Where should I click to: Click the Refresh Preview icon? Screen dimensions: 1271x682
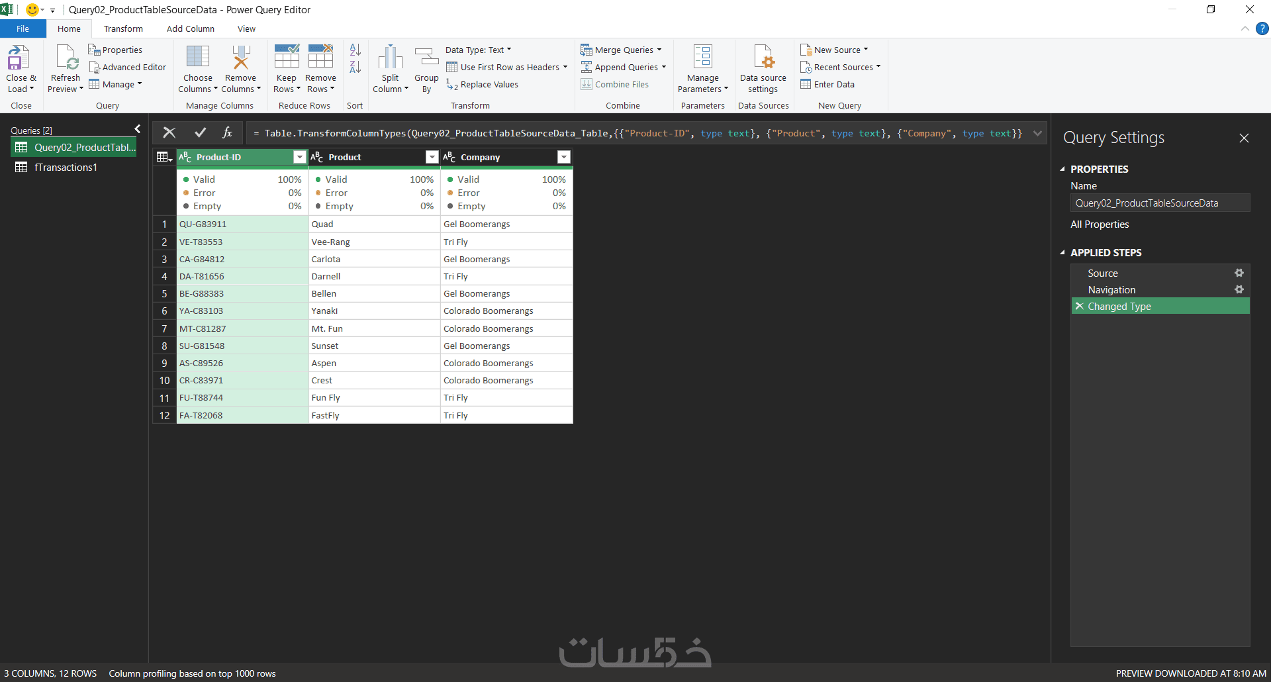(66, 58)
